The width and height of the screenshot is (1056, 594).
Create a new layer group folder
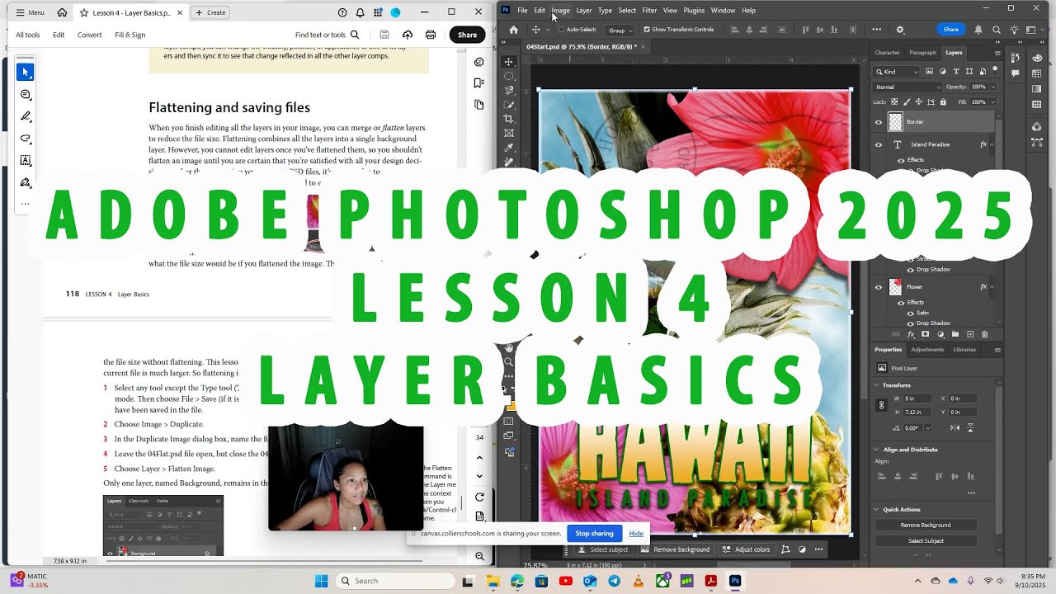click(955, 334)
